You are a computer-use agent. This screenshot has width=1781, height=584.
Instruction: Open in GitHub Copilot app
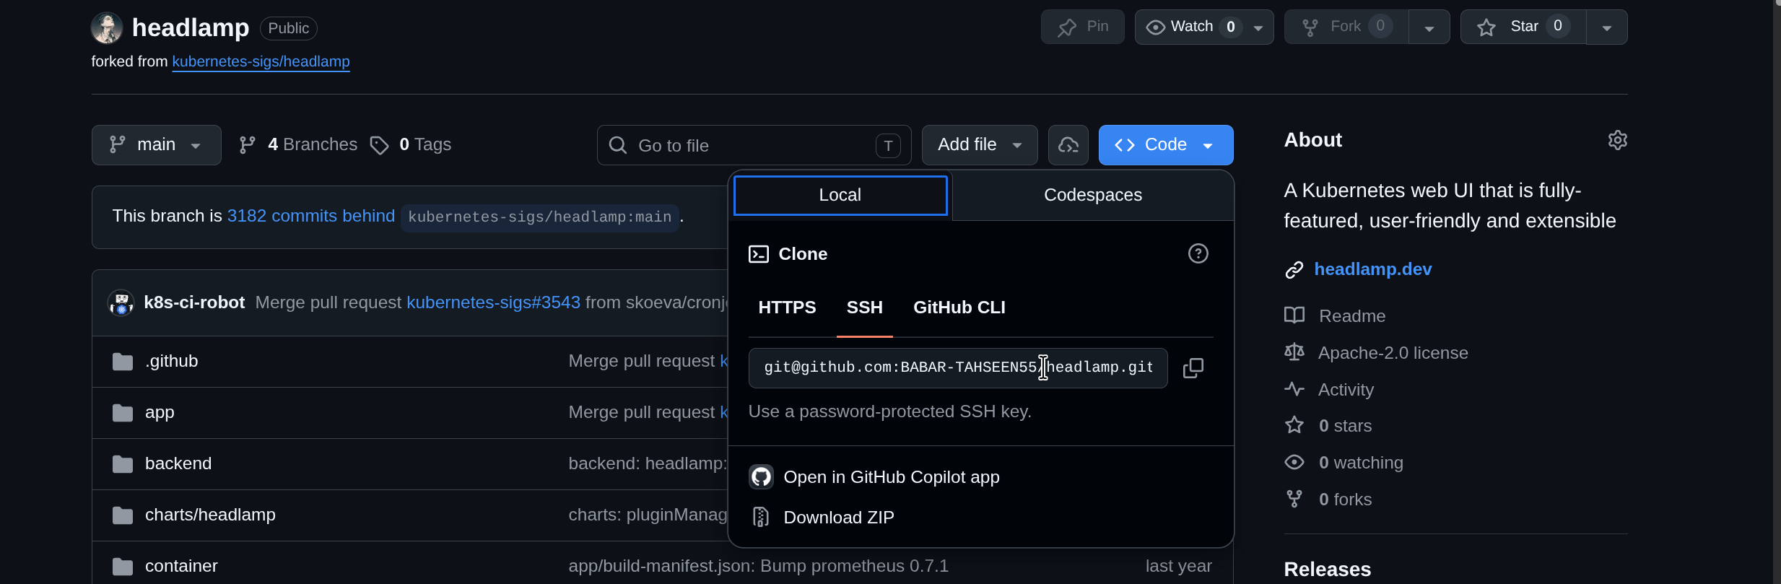click(x=891, y=477)
